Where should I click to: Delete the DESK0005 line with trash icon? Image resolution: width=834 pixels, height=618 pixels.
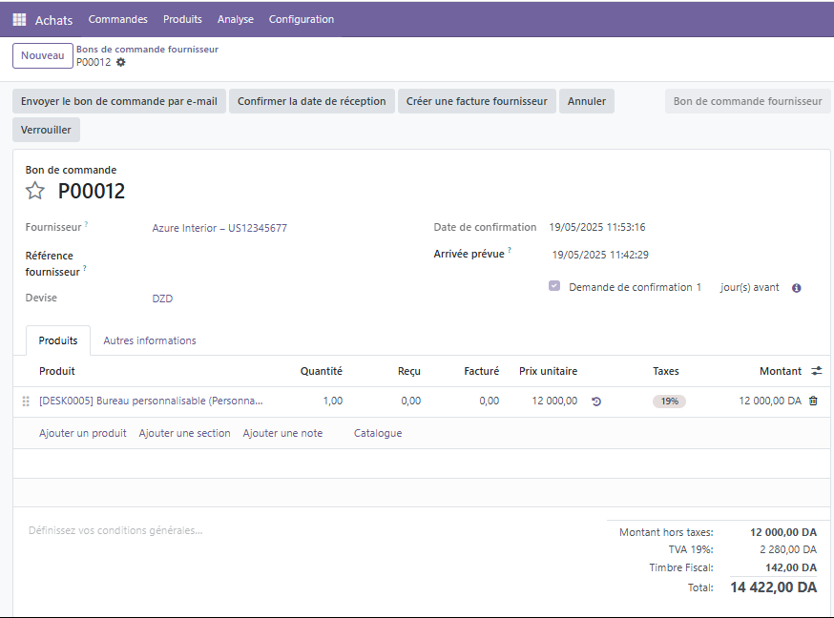click(813, 401)
